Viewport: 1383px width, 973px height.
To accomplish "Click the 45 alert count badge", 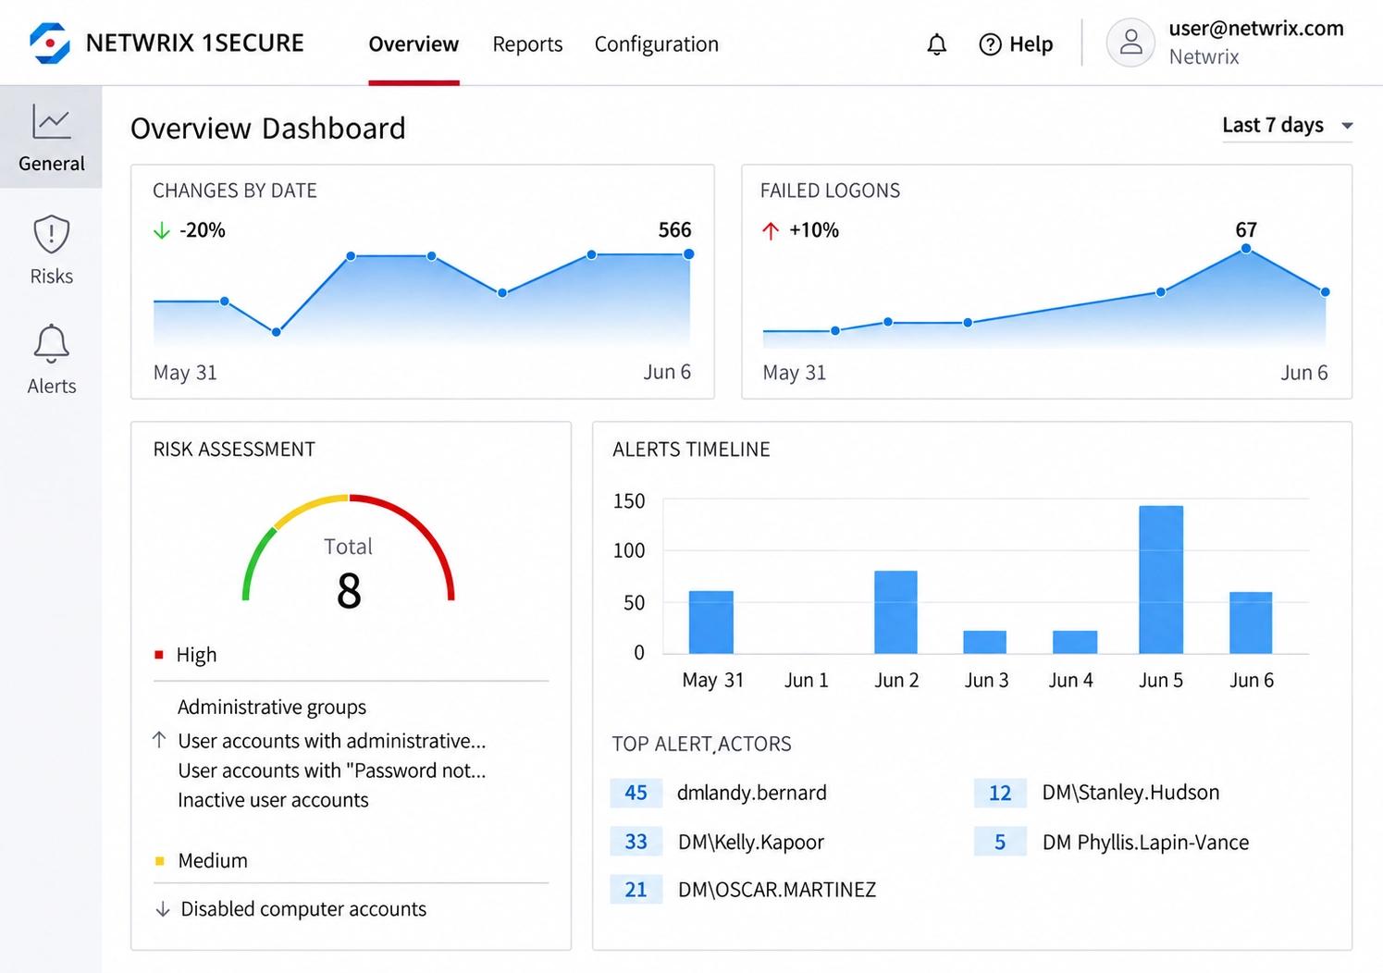I will (636, 793).
